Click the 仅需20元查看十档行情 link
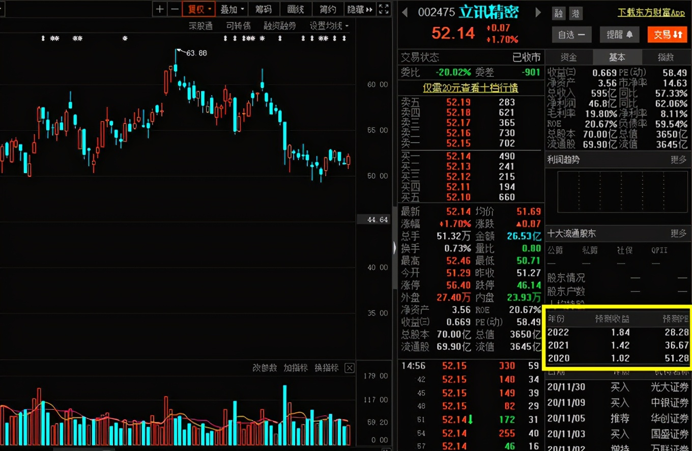Screen dimensions: 692x451 (x=470, y=88)
